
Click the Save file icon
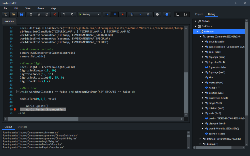tap(22, 15)
